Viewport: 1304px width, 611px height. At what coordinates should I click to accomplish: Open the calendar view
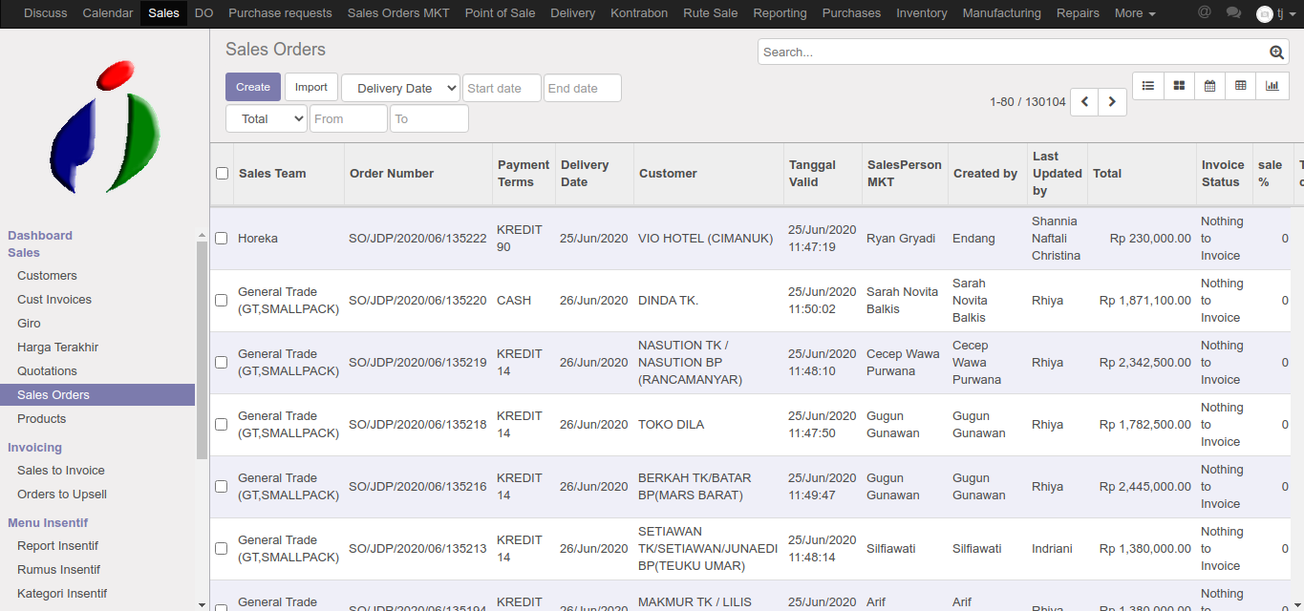(1209, 86)
